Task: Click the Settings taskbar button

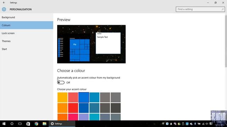Action: coord(62,124)
